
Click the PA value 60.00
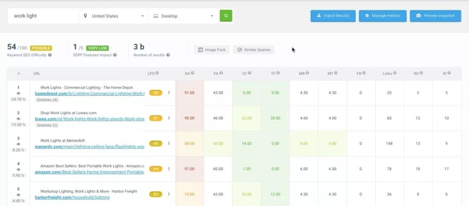click(x=218, y=169)
